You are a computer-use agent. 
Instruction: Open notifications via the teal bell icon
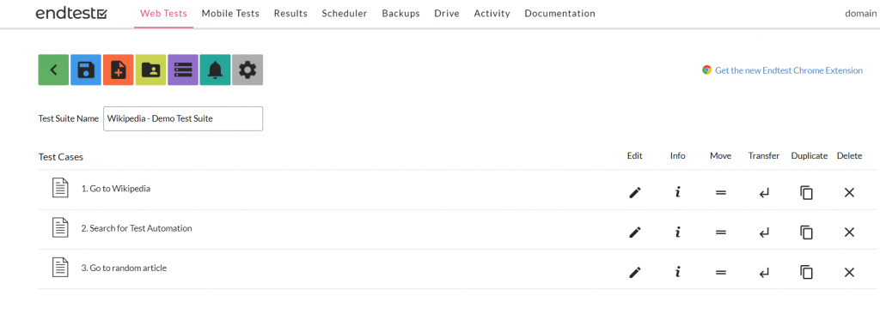click(x=215, y=70)
